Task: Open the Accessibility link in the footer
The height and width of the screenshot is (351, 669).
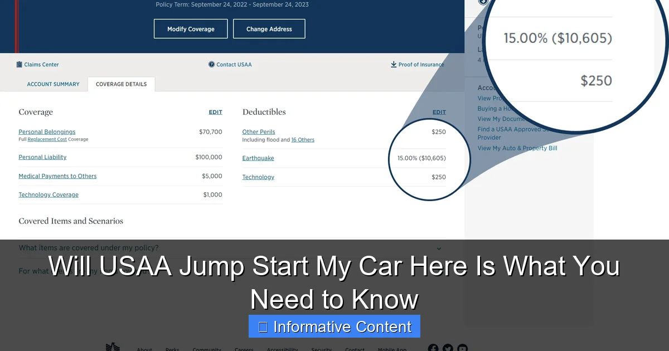Action: 282,349
